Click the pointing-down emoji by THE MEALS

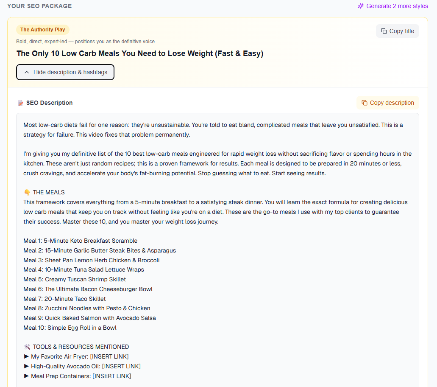tap(27, 193)
